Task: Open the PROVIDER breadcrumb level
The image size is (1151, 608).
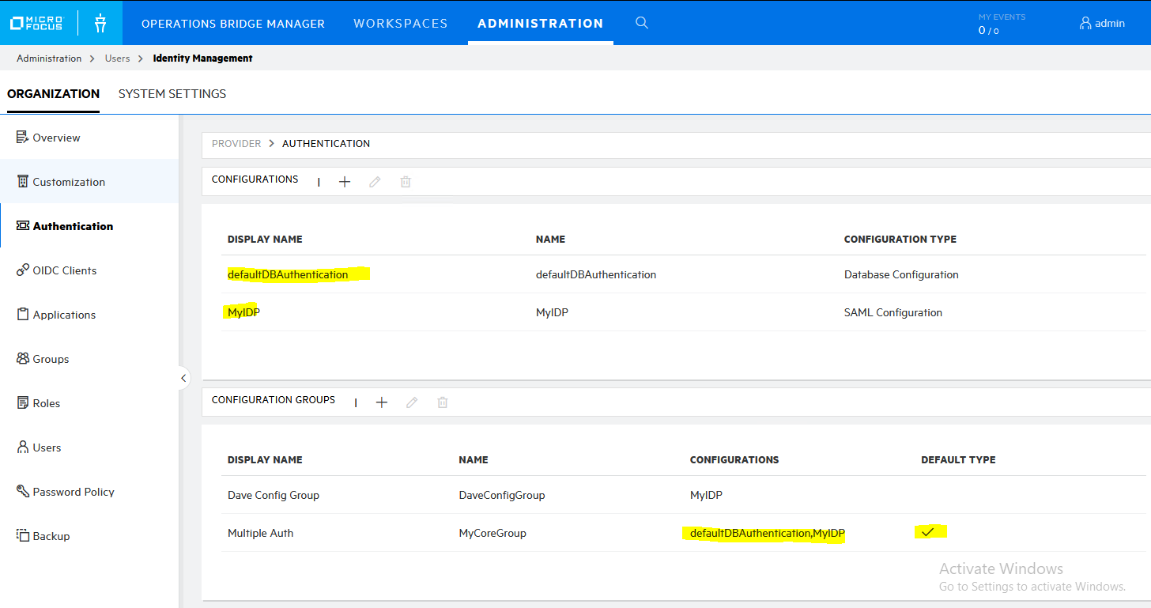Action: click(236, 143)
